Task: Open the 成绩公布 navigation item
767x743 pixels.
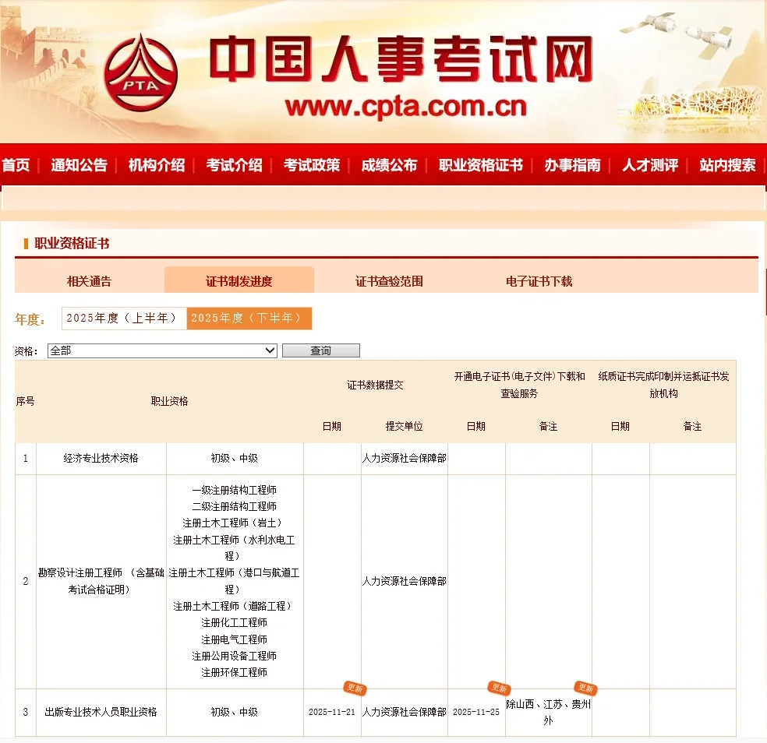Action: [389, 165]
